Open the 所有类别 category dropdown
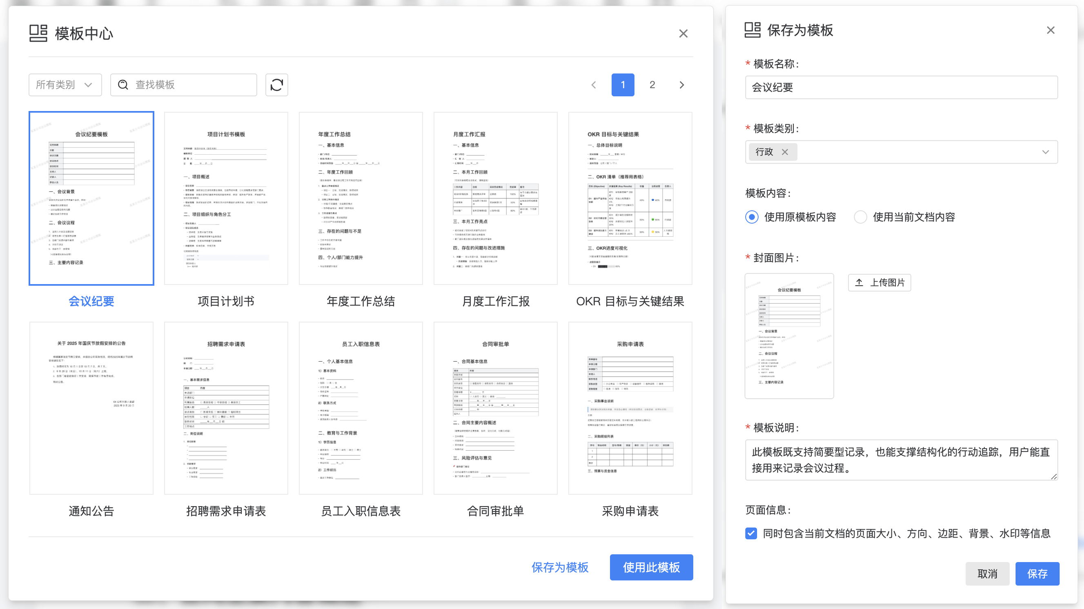The image size is (1084, 609). 65,85
